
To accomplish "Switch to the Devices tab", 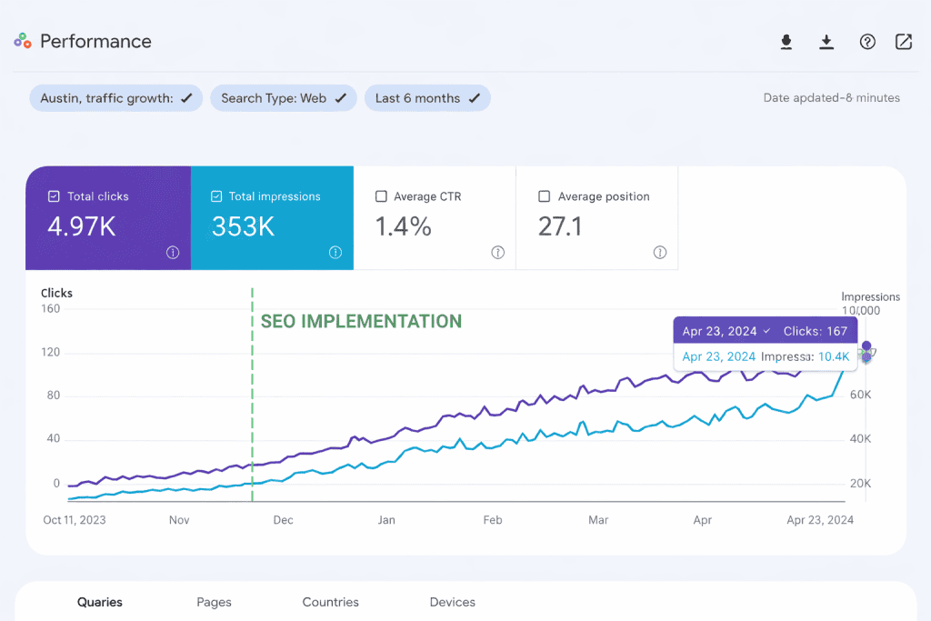I will pyautogui.click(x=452, y=602).
